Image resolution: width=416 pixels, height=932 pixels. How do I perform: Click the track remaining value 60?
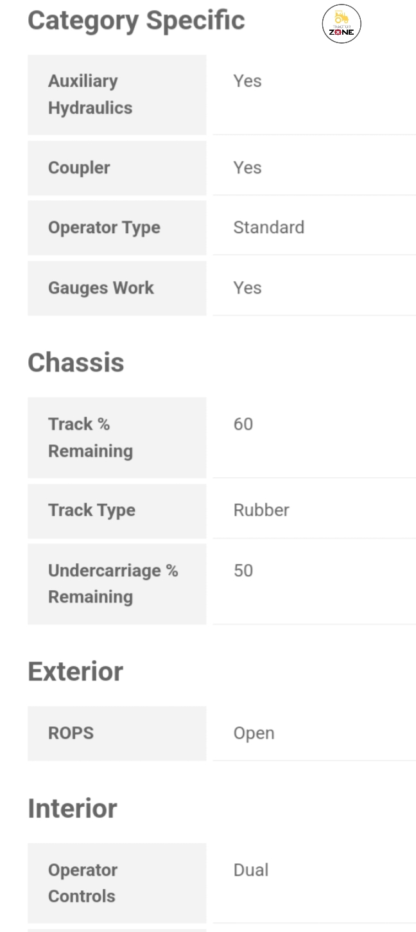[243, 424]
